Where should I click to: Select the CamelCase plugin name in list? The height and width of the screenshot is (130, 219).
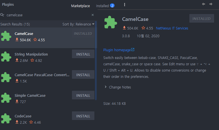tap(24, 34)
